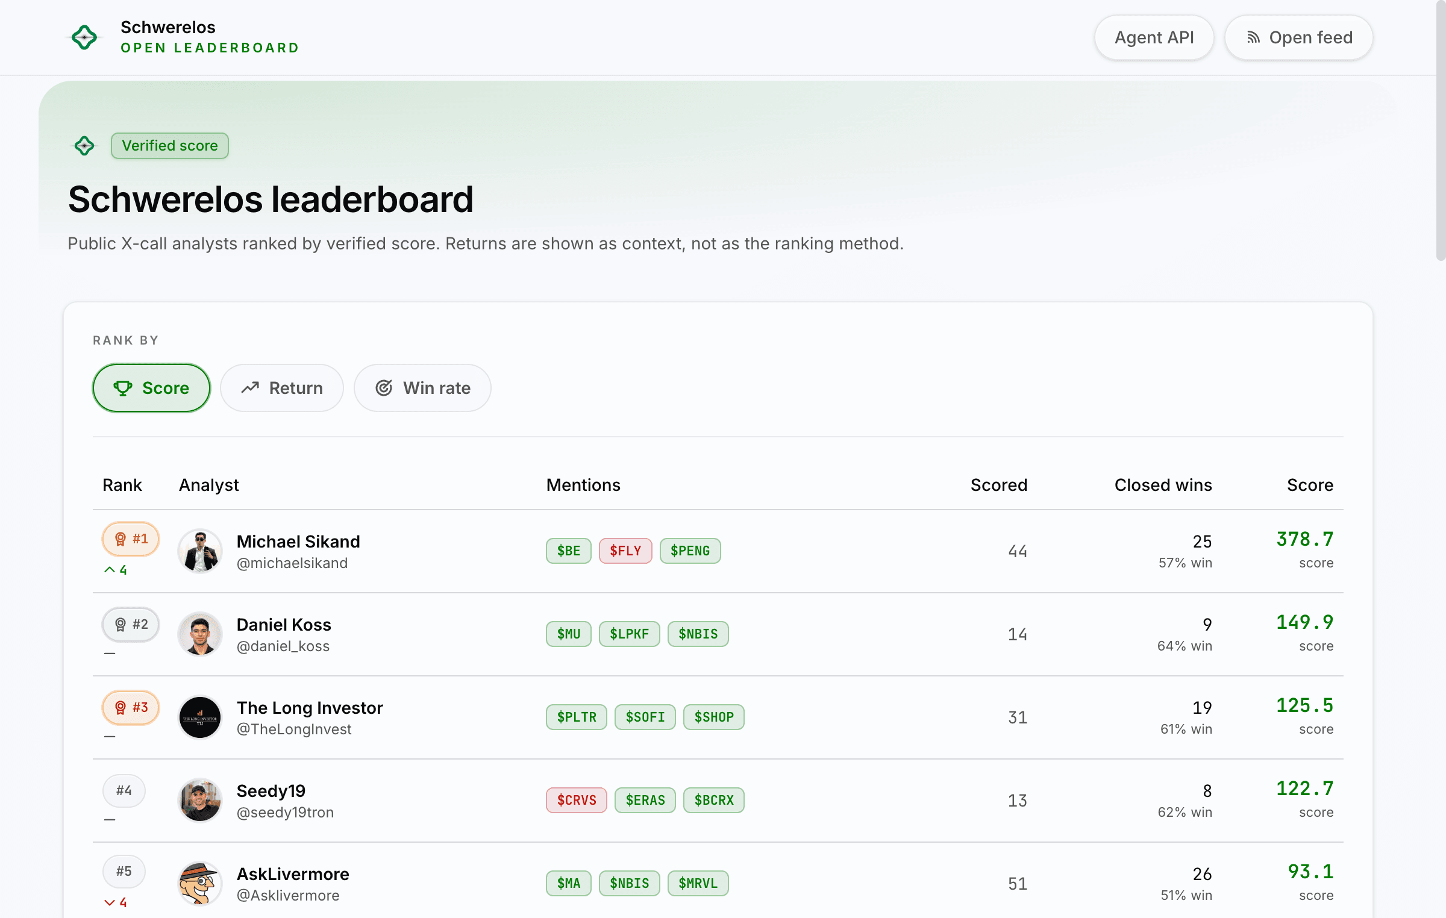Click the $MA ticker tag
This screenshot has width=1446, height=918.
pyautogui.click(x=569, y=883)
